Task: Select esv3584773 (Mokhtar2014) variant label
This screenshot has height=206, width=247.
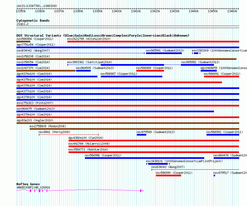Action: pos(88,149)
